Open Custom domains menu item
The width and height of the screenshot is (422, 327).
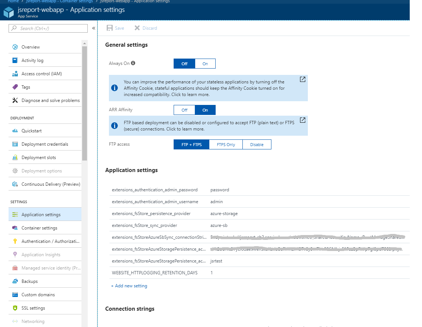[45, 295]
